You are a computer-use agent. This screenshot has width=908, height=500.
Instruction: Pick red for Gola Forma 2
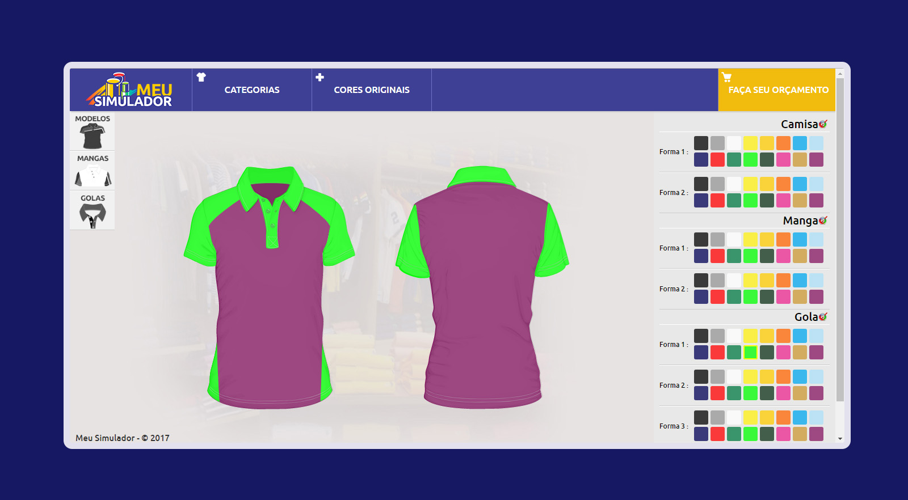tap(717, 393)
